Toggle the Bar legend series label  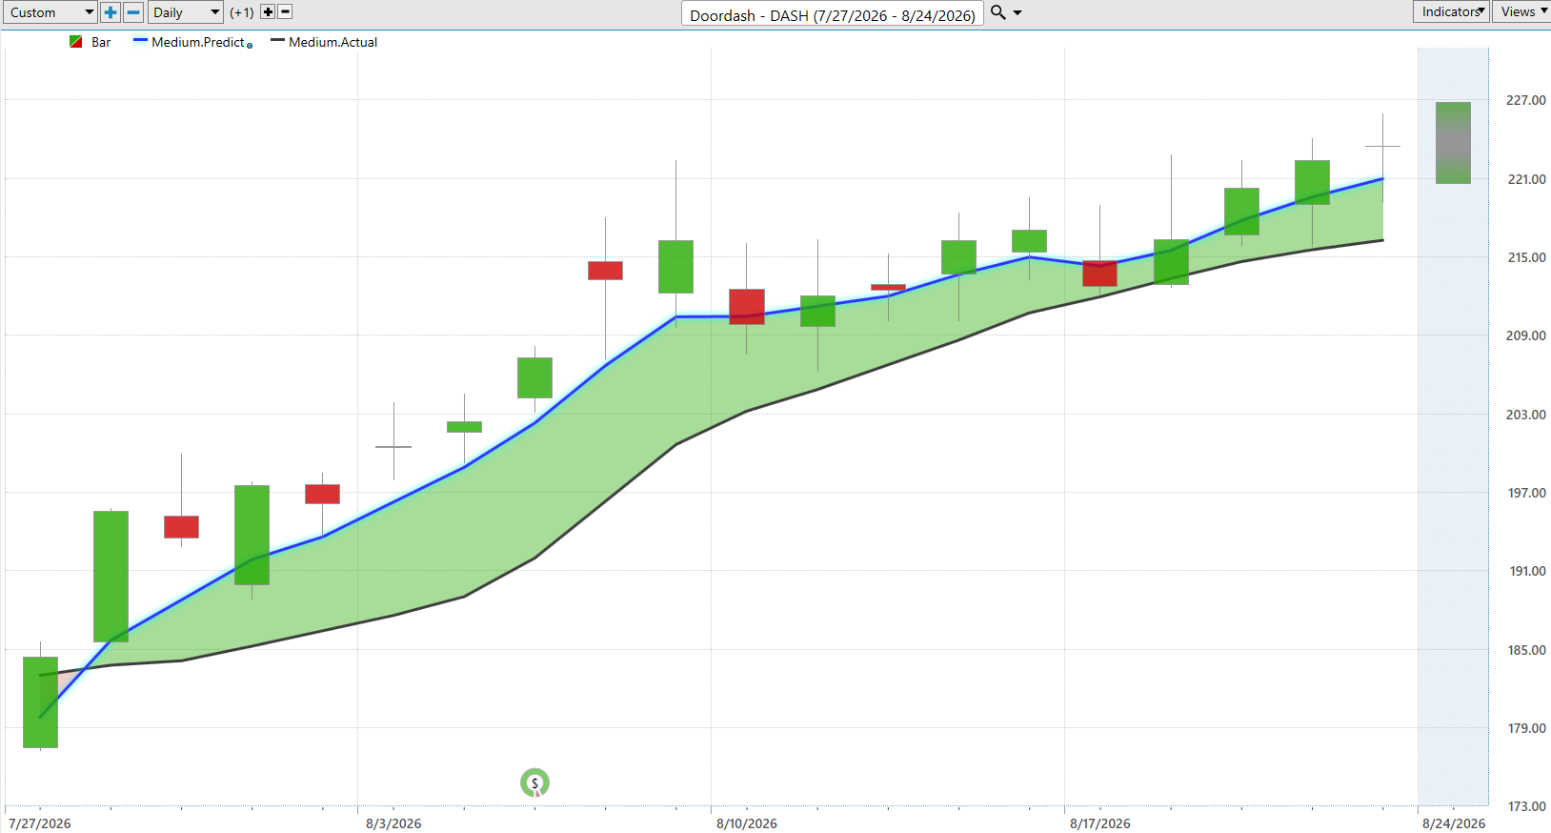tap(101, 42)
